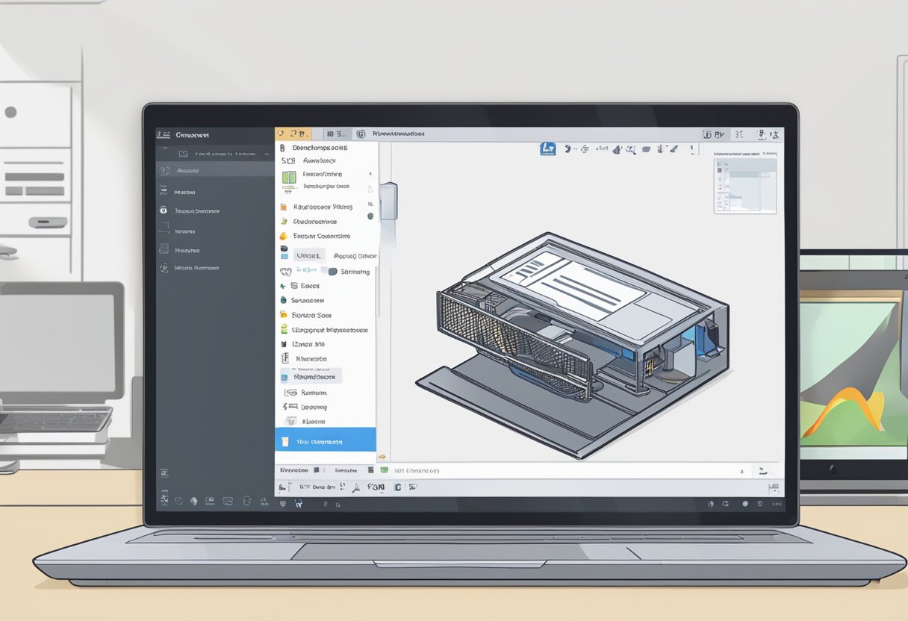Image resolution: width=908 pixels, height=621 pixels.
Task: Click the preview thumbnail in viewport's upper right
Action: tap(744, 184)
